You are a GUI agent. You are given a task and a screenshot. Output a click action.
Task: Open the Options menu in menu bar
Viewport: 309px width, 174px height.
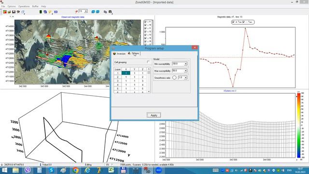[12, 6]
